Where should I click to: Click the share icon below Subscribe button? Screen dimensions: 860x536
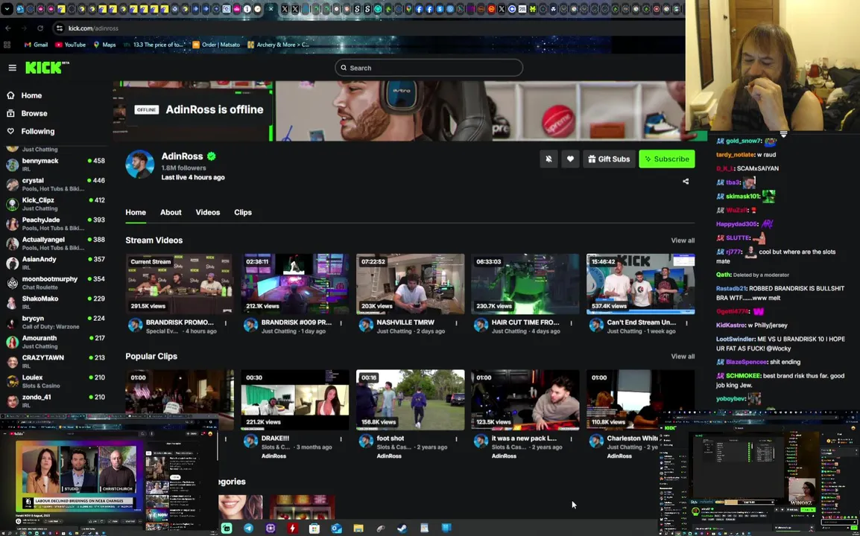[x=686, y=182]
